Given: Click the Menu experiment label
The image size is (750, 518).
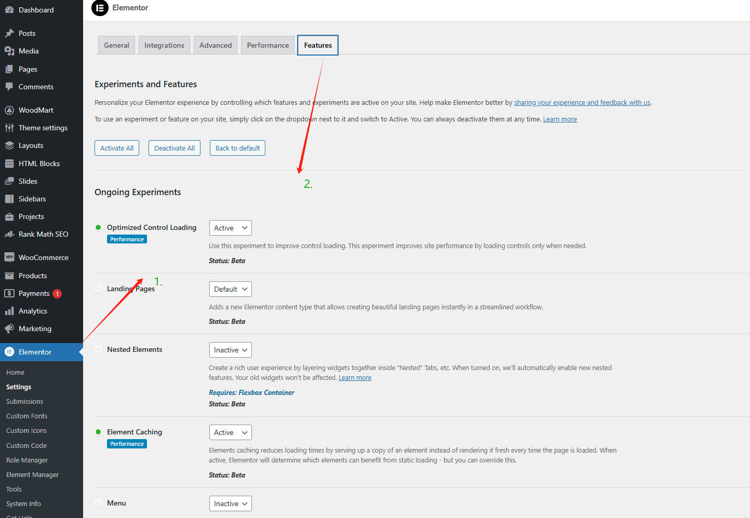Looking at the screenshot, I should click(x=116, y=503).
